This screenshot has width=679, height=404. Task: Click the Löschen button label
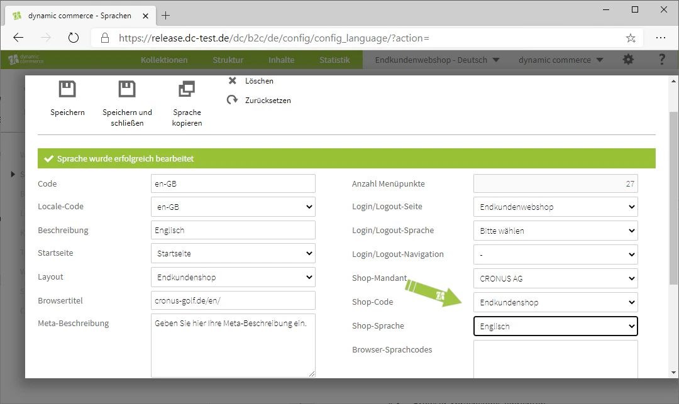point(259,81)
